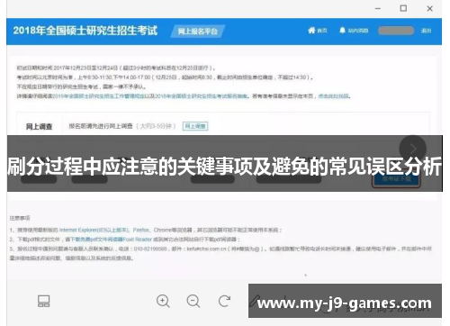450x326 pixels.
Task: Zoom out with the magnifier minus icon
Action: pyautogui.click(x=193, y=301)
